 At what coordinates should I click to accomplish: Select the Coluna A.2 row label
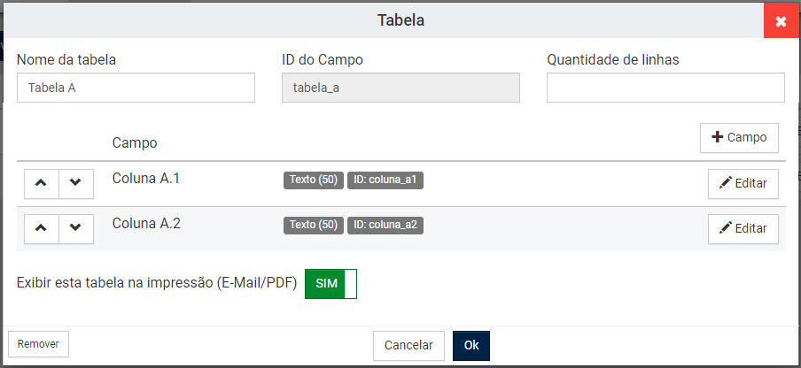click(146, 224)
